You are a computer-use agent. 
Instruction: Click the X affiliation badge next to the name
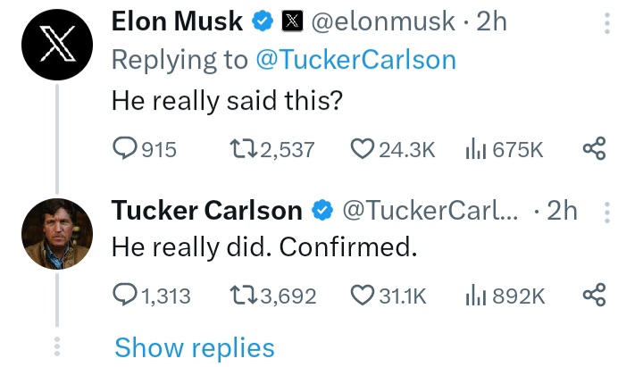(292, 21)
